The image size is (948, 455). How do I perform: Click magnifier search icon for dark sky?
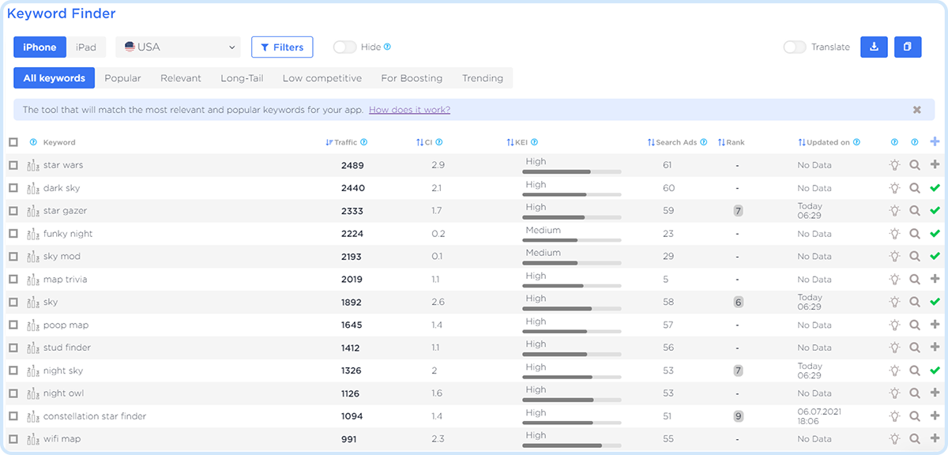[x=915, y=188]
